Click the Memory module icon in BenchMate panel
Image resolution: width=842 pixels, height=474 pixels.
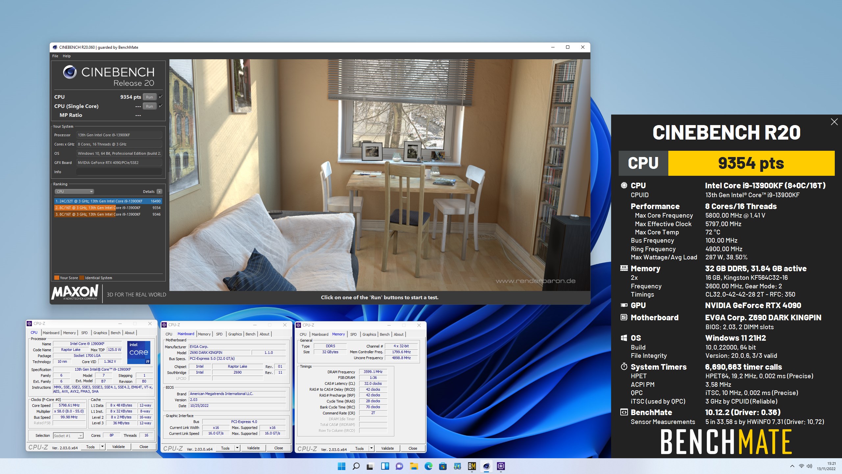[x=624, y=268]
